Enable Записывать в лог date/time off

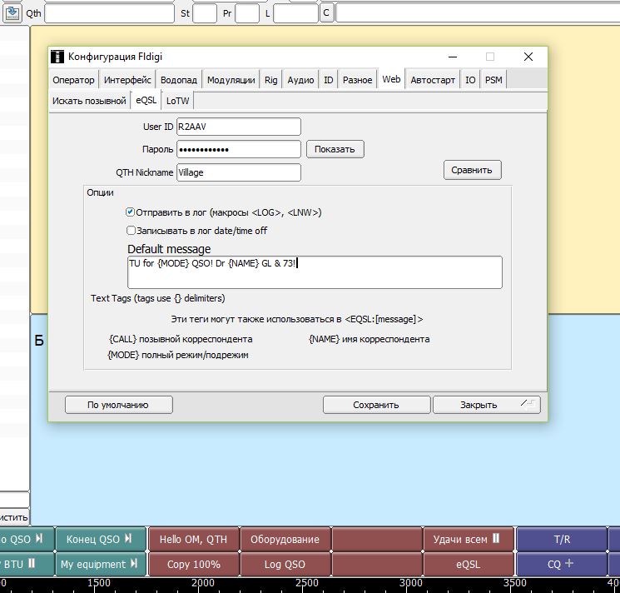pos(131,231)
